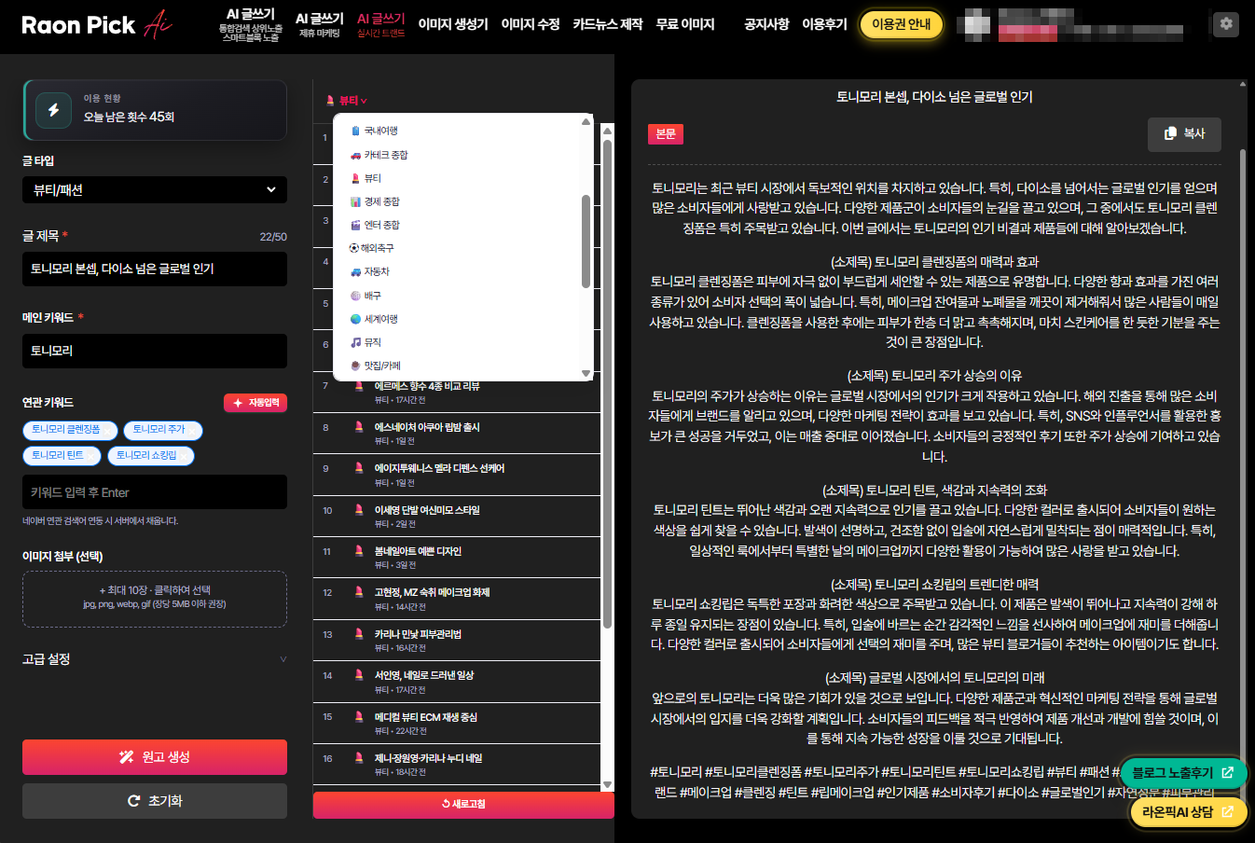Switch to the 이미지 생성기 tab
Image resolution: width=1255 pixels, height=843 pixels.
tap(452, 24)
